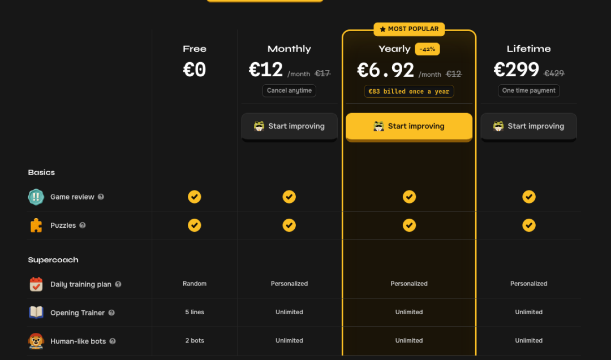Click the Cancel anytime label

(289, 90)
